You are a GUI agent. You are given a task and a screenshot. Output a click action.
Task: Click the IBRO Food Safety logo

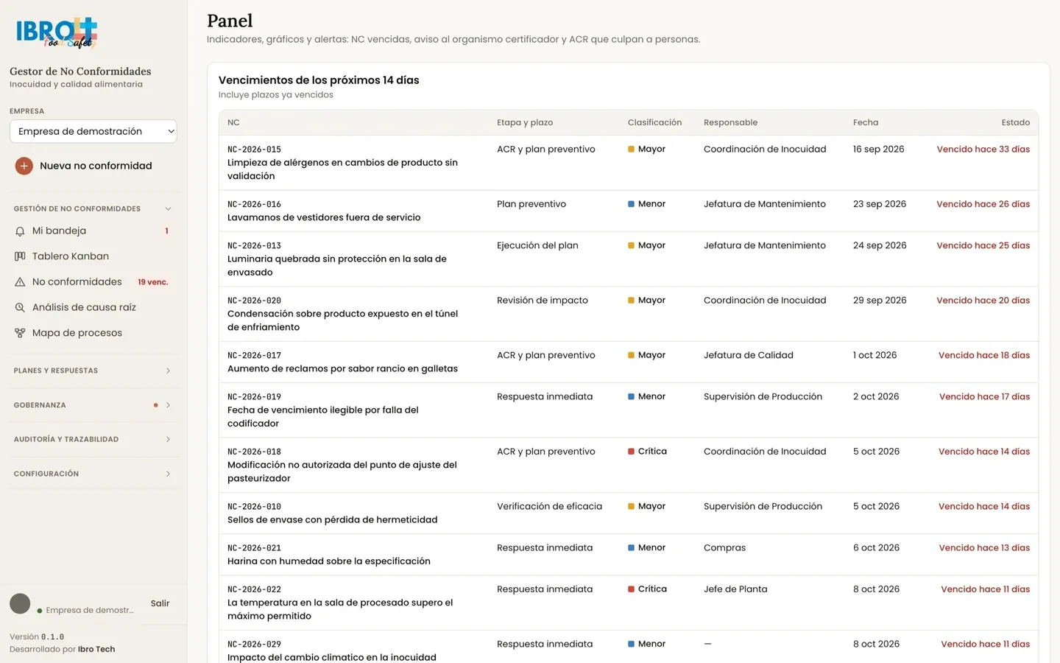coord(57,32)
